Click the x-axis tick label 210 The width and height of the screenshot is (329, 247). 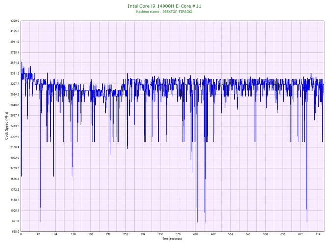tap(108, 234)
